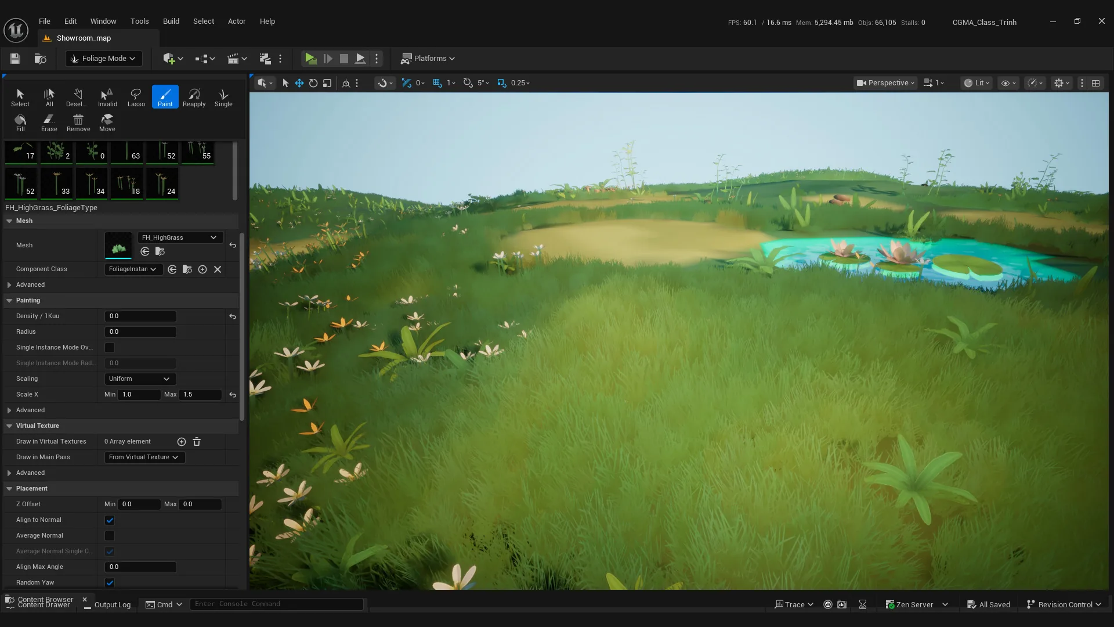Collapse the Painting section

[9, 301]
